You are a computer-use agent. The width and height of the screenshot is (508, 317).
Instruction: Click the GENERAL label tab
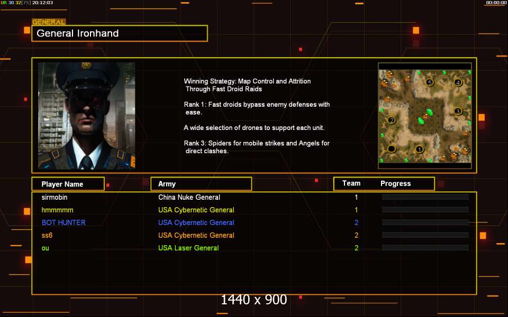(49, 22)
